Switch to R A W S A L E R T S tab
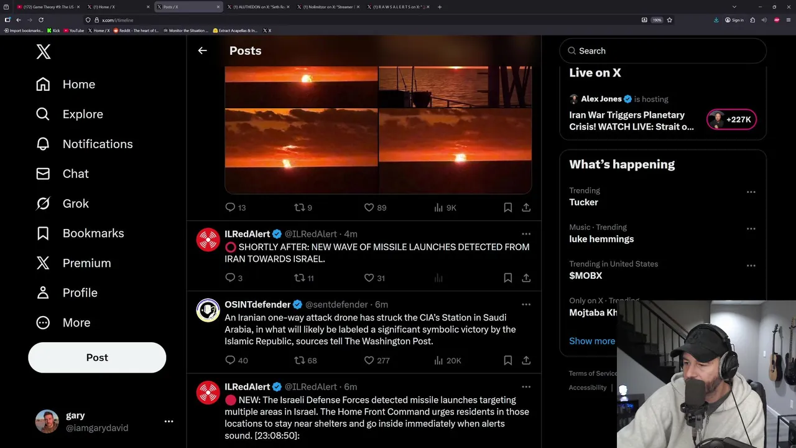This screenshot has height=448, width=796. click(398, 7)
